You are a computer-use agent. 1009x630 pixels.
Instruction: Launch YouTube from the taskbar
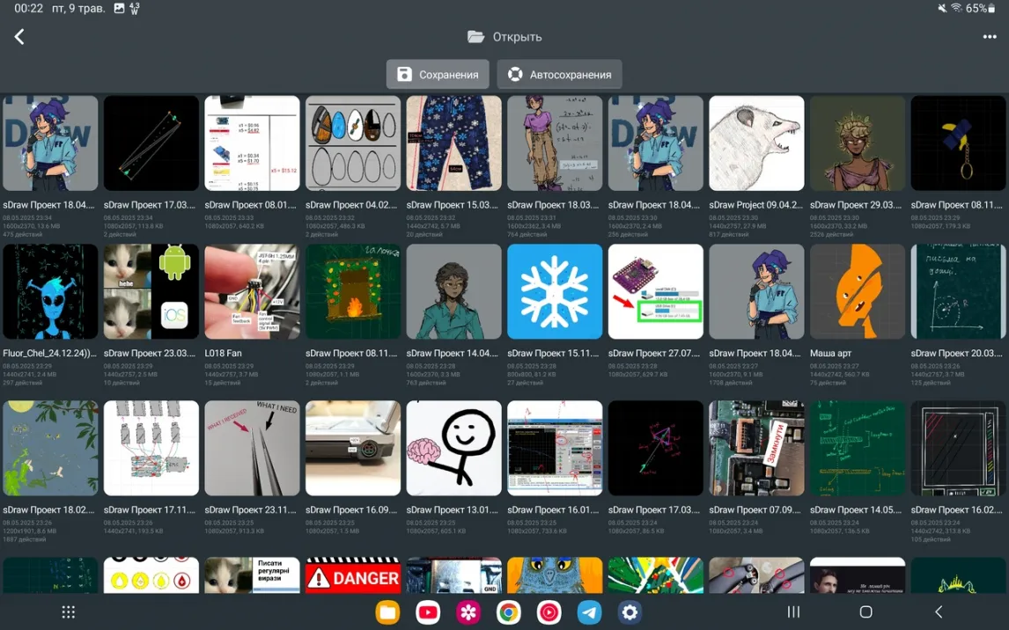[x=428, y=612]
